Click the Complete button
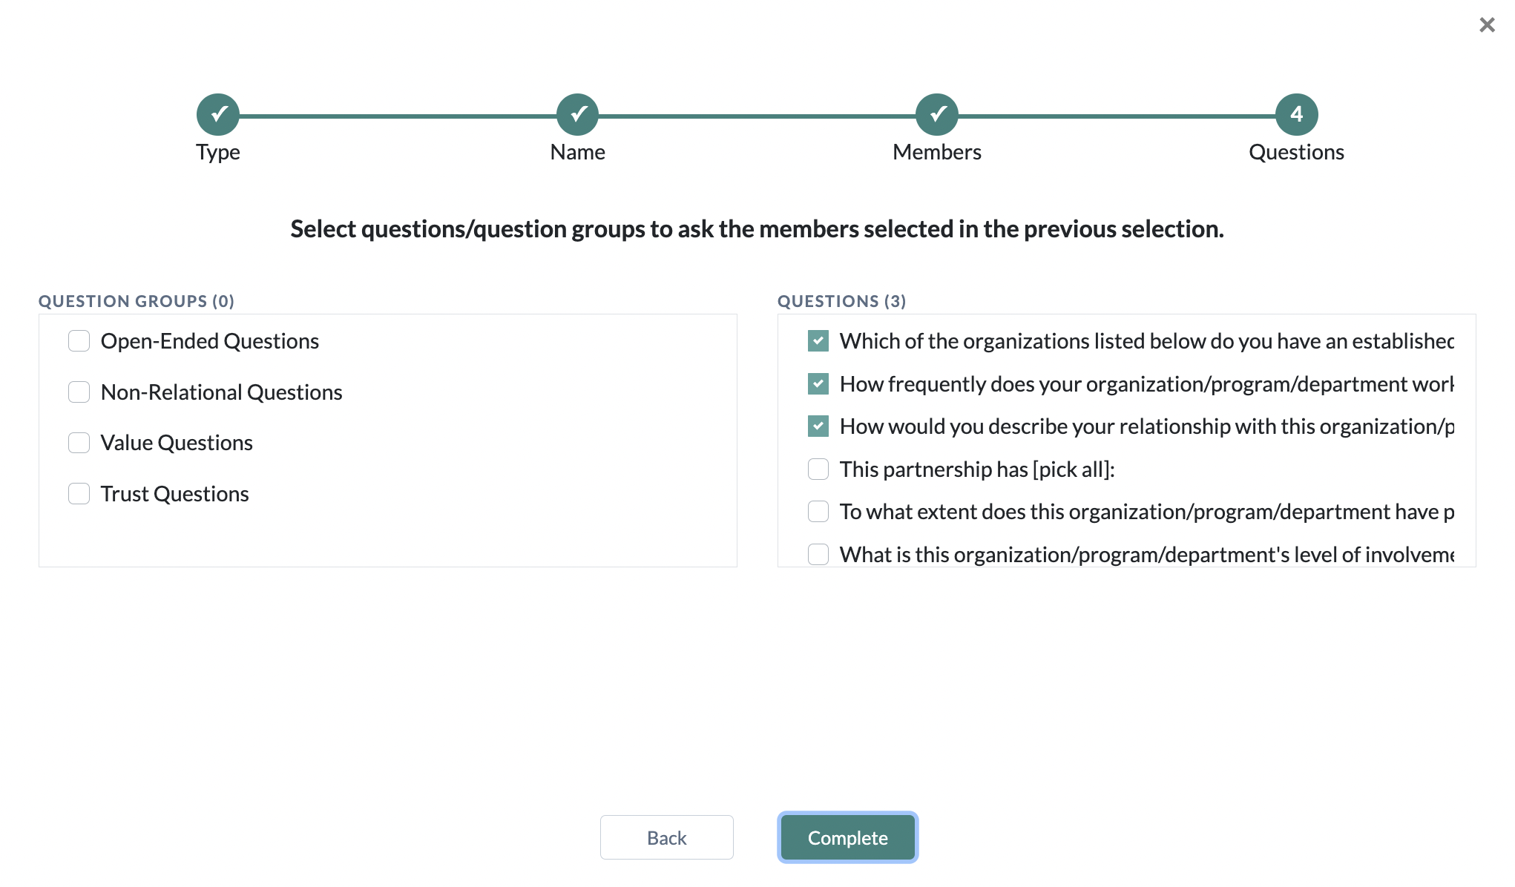The height and width of the screenshot is (887, 1515). (847, 837)
